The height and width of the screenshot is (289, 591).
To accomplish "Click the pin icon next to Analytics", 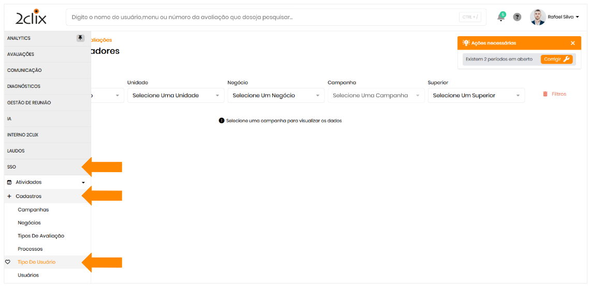I will pyautogui.click(x=80, y=38).
